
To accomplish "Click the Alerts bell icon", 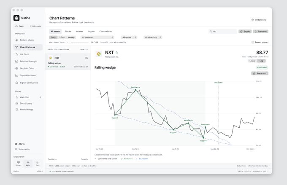I will pyautogui.click(x=16, y=144).
